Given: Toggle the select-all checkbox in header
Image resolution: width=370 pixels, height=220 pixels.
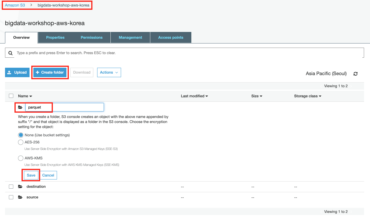Looking at the screenshot, I should [x=11, y=96].
